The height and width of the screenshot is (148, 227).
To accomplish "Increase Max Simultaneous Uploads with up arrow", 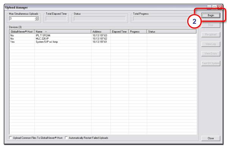I will click(x=37, y=17).
